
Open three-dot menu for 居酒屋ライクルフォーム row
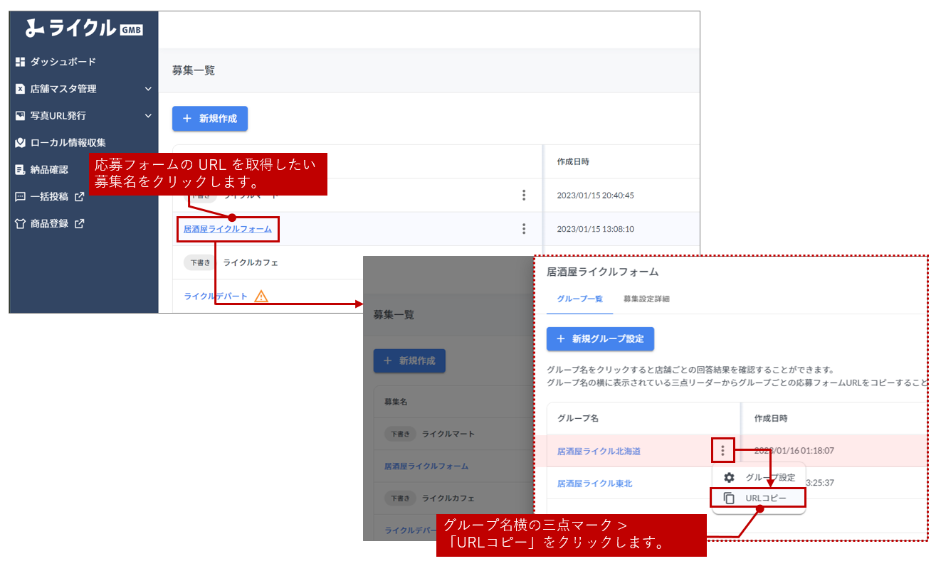pyautogui.click(x=524, y=229)
